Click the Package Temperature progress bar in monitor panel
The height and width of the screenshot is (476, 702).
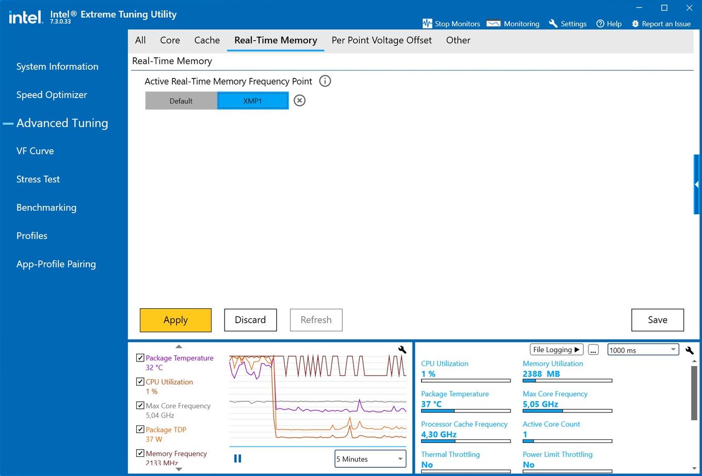466,411
